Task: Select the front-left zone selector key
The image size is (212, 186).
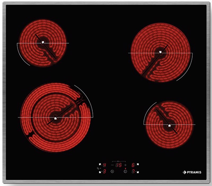Action: pyautogui.click(x=100, y=172)
